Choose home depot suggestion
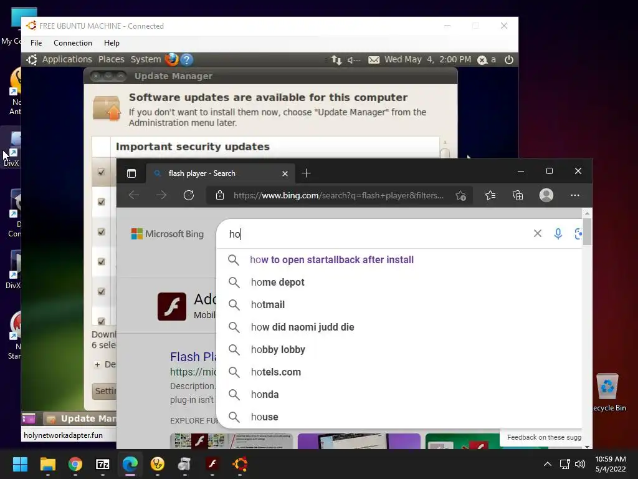Image resolution: width=638 pixels, height=479 pixels. click(399, 283)
